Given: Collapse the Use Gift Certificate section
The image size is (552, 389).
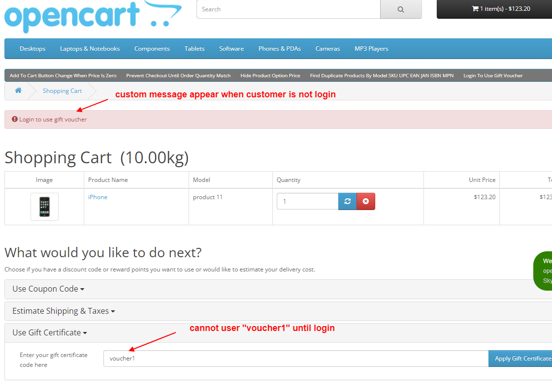Looking at the screenshot, I should [x=49, y=332].
